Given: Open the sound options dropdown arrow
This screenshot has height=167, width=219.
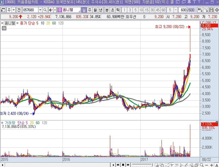Looking at the screenshot, I should (55, 10).
